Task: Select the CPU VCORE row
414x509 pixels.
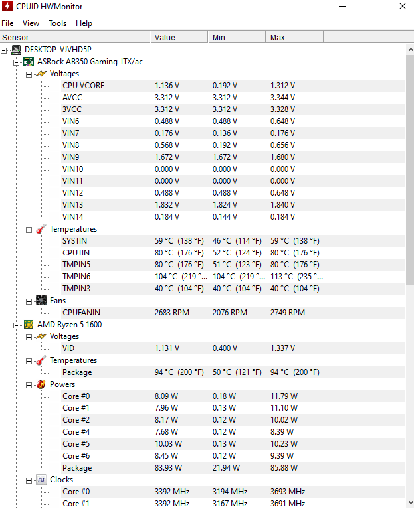Action: pyautogui.click(x=233, y=86)
